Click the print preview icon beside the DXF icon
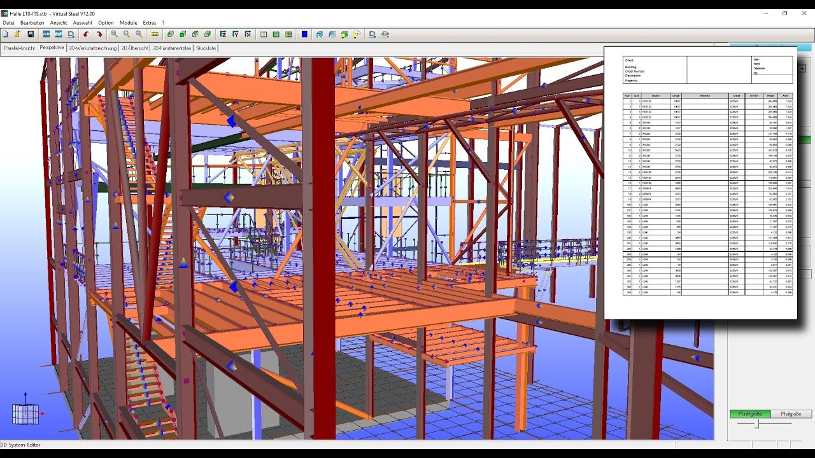 71,34
